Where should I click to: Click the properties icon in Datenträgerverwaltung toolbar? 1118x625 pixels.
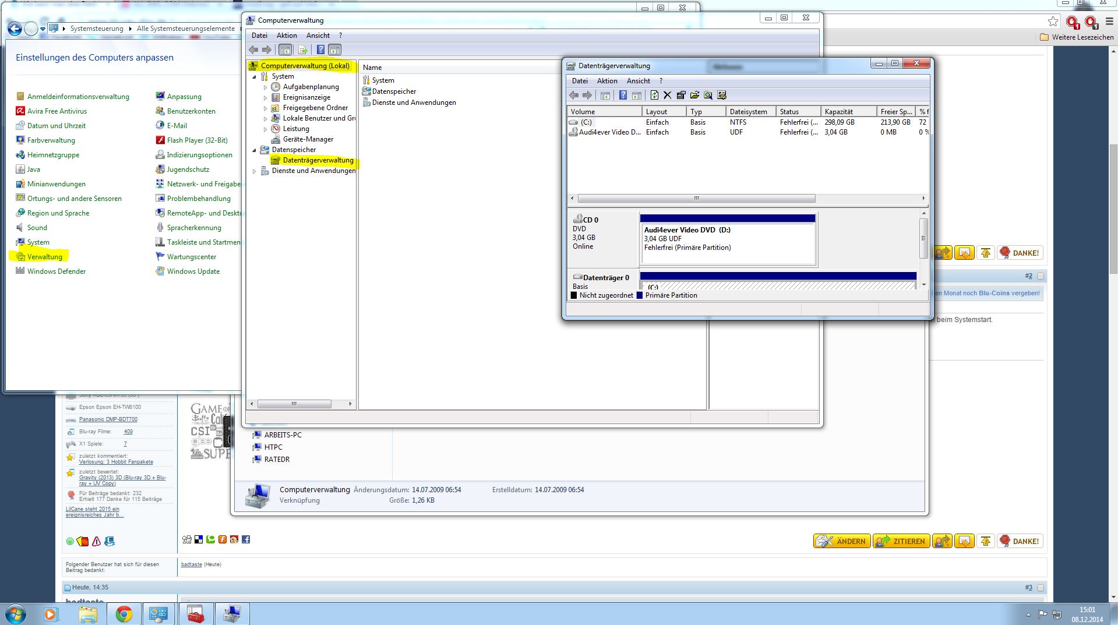681,96
